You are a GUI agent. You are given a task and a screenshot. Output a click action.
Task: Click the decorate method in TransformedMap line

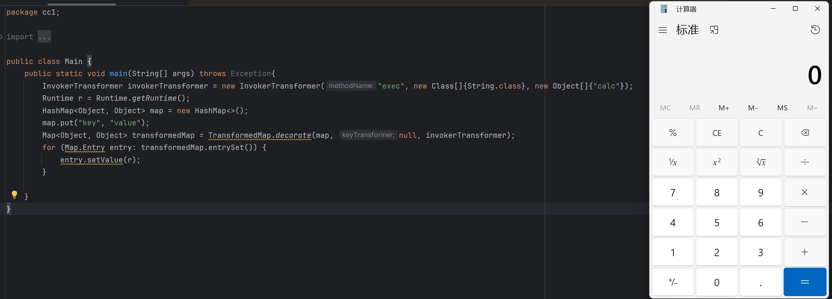point(293,135)
